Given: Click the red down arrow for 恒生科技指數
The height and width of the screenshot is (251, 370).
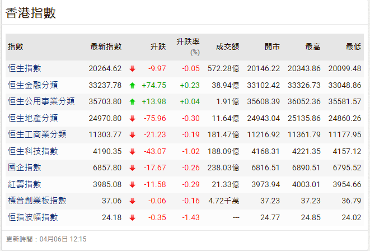Looking at the screenshot, I should click(x=132, y=151).
